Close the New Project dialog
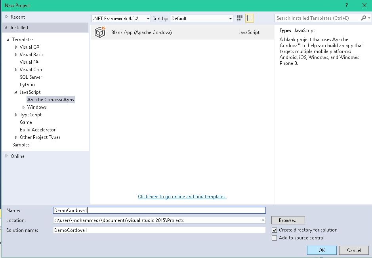The image size is (372, 258). [x=364, y=5]
